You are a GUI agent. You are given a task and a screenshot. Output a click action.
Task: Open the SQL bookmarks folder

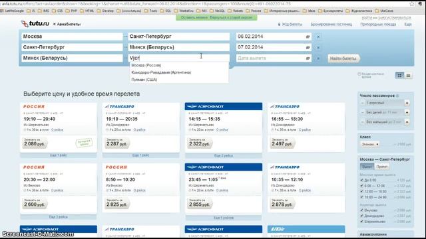(x=166, y=11)
